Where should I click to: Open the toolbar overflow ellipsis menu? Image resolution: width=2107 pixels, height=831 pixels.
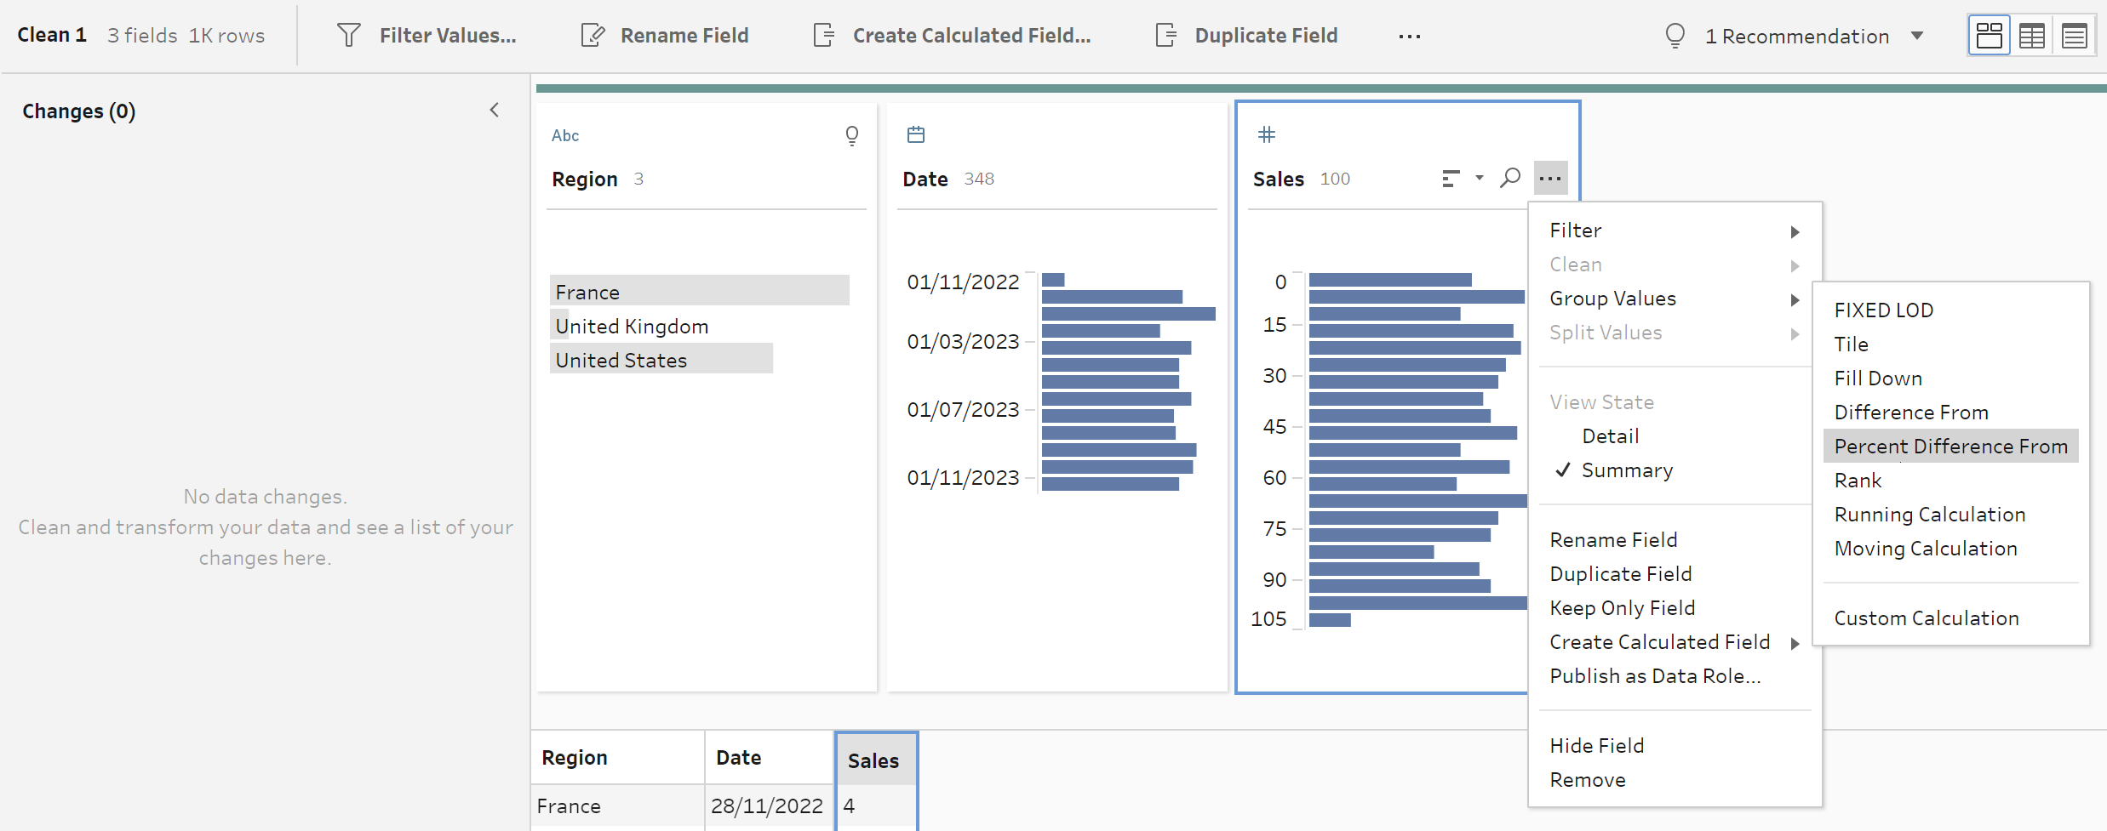tap(1410, 36)
